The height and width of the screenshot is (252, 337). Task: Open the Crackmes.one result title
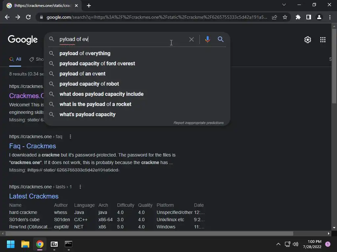click(26, 96)
